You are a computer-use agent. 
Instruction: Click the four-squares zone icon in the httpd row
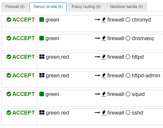(x=42, y=57)
